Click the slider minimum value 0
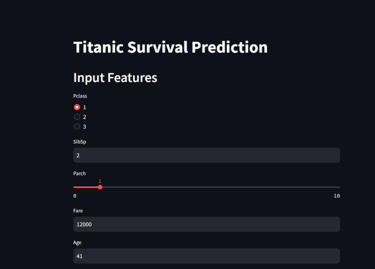This screenshot has height=269, width=375. (75, 196)
